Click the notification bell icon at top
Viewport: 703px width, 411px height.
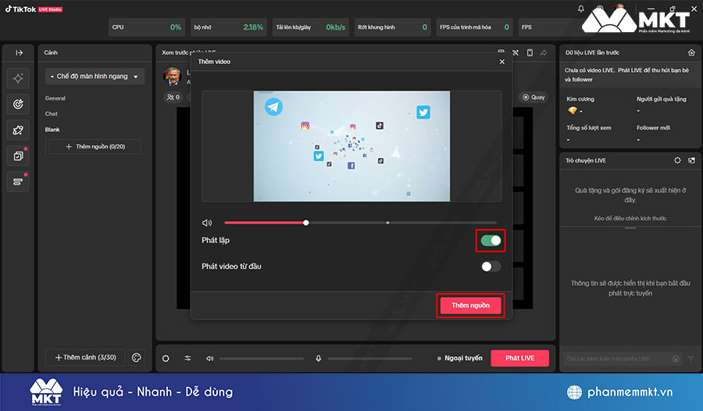581,9
